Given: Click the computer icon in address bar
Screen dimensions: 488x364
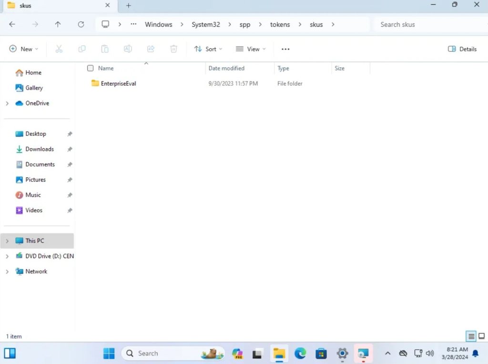Looking at the screenshot, I should click(105, 24).
